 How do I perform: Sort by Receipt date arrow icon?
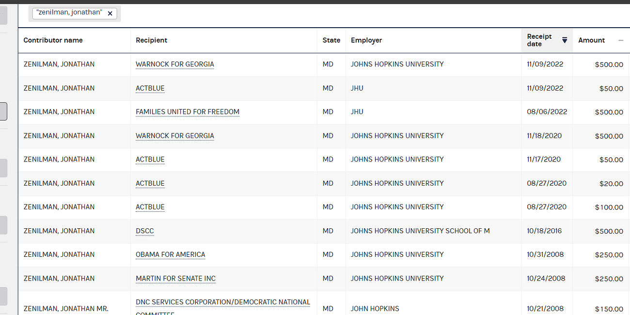click(x=565, y=40)
